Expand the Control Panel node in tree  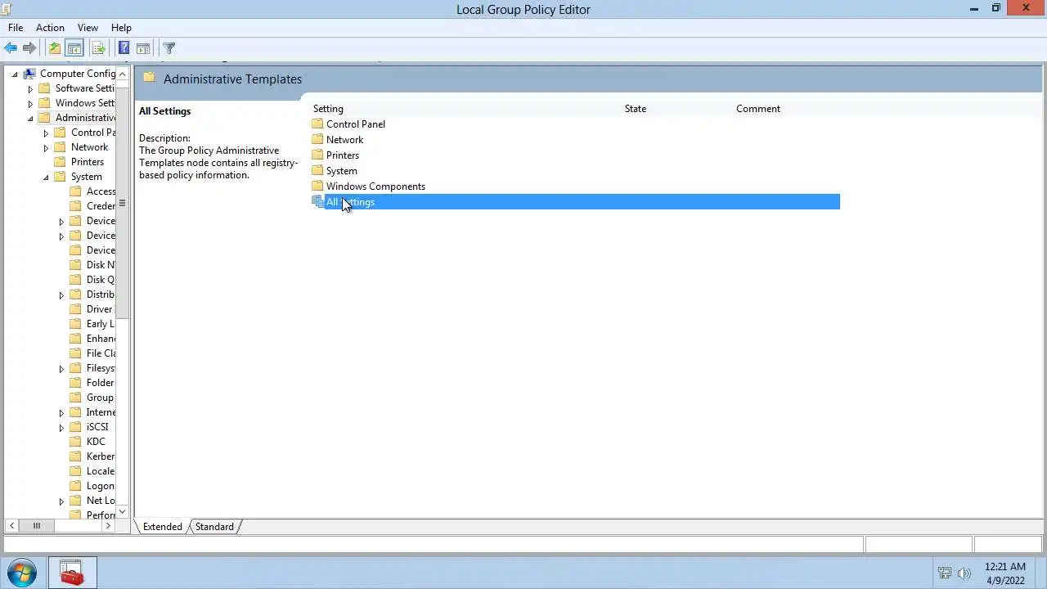46,133
